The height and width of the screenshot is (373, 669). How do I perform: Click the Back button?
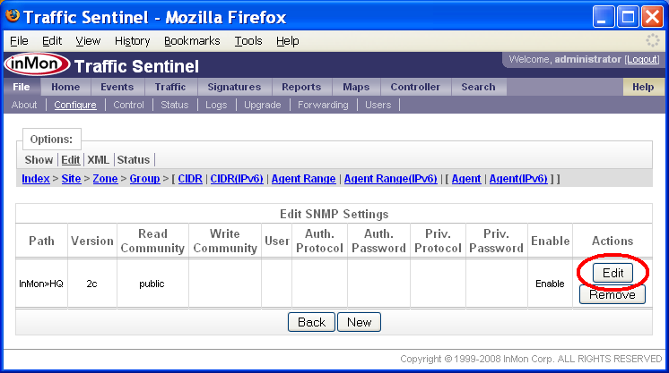[x=311, y=322]
